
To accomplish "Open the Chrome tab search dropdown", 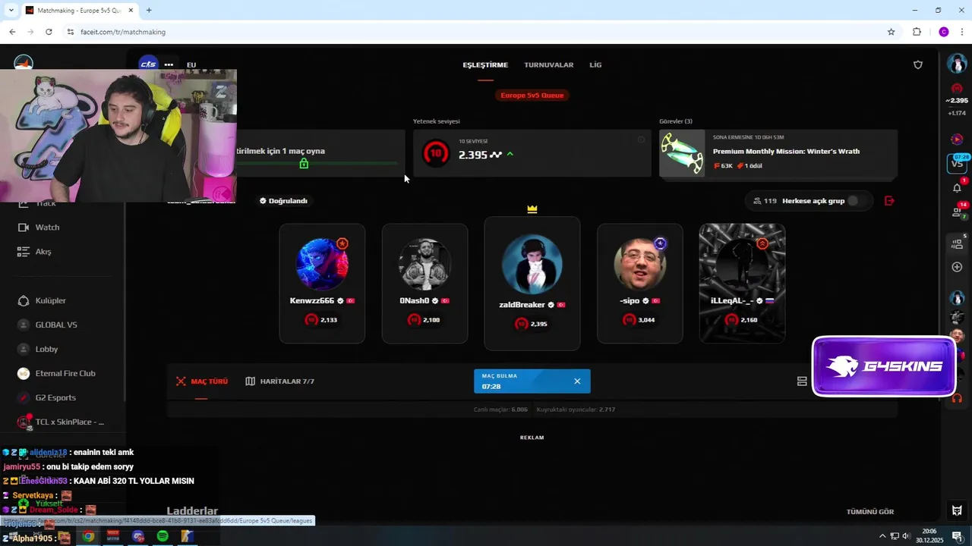I will [10, 10].
